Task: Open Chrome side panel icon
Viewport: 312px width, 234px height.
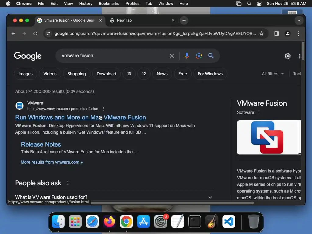Action: coord(277,34)
